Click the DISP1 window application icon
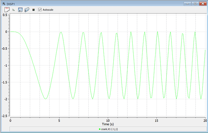Image resolution: width=208 pixels, height=133 pixels. tap(4, 4)
